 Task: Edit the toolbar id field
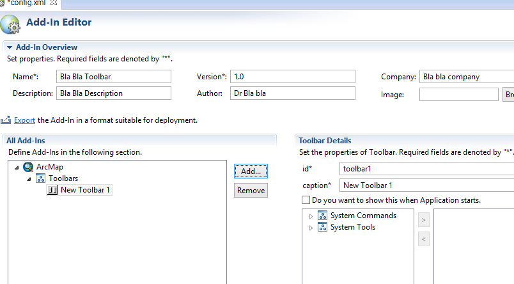pyautogui.click(x=427, y=169)
